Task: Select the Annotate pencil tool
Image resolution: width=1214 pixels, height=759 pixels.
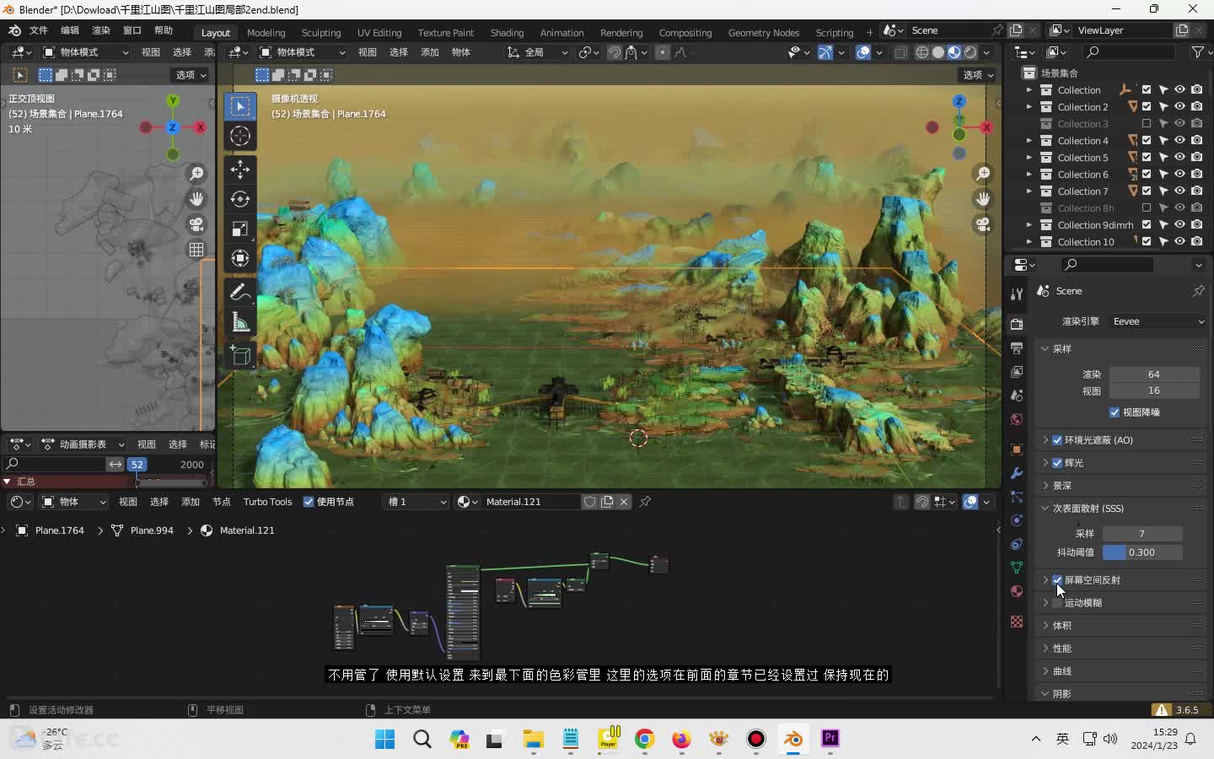Action: (x=240, y=292)
